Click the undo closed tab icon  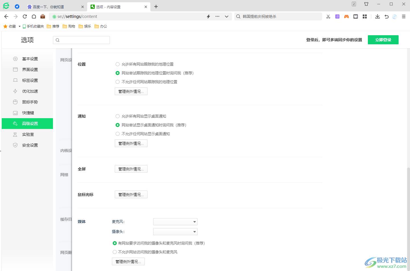(x=387, y=16)
